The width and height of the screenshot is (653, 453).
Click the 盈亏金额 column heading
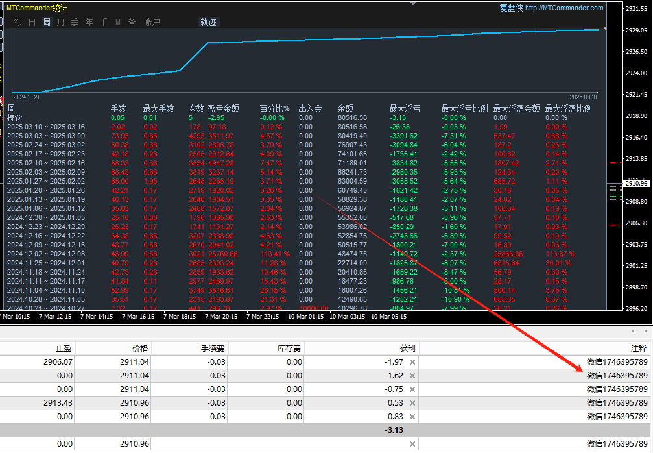point(223,109)
